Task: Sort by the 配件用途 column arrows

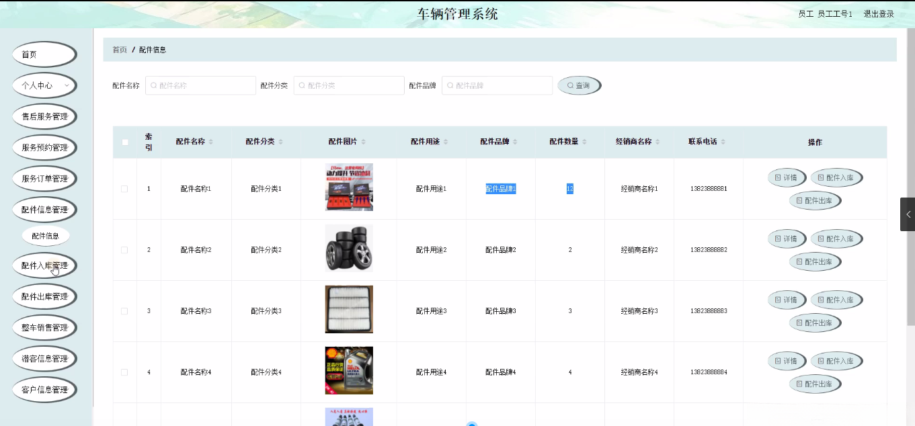Action: [x=445, y=142]
